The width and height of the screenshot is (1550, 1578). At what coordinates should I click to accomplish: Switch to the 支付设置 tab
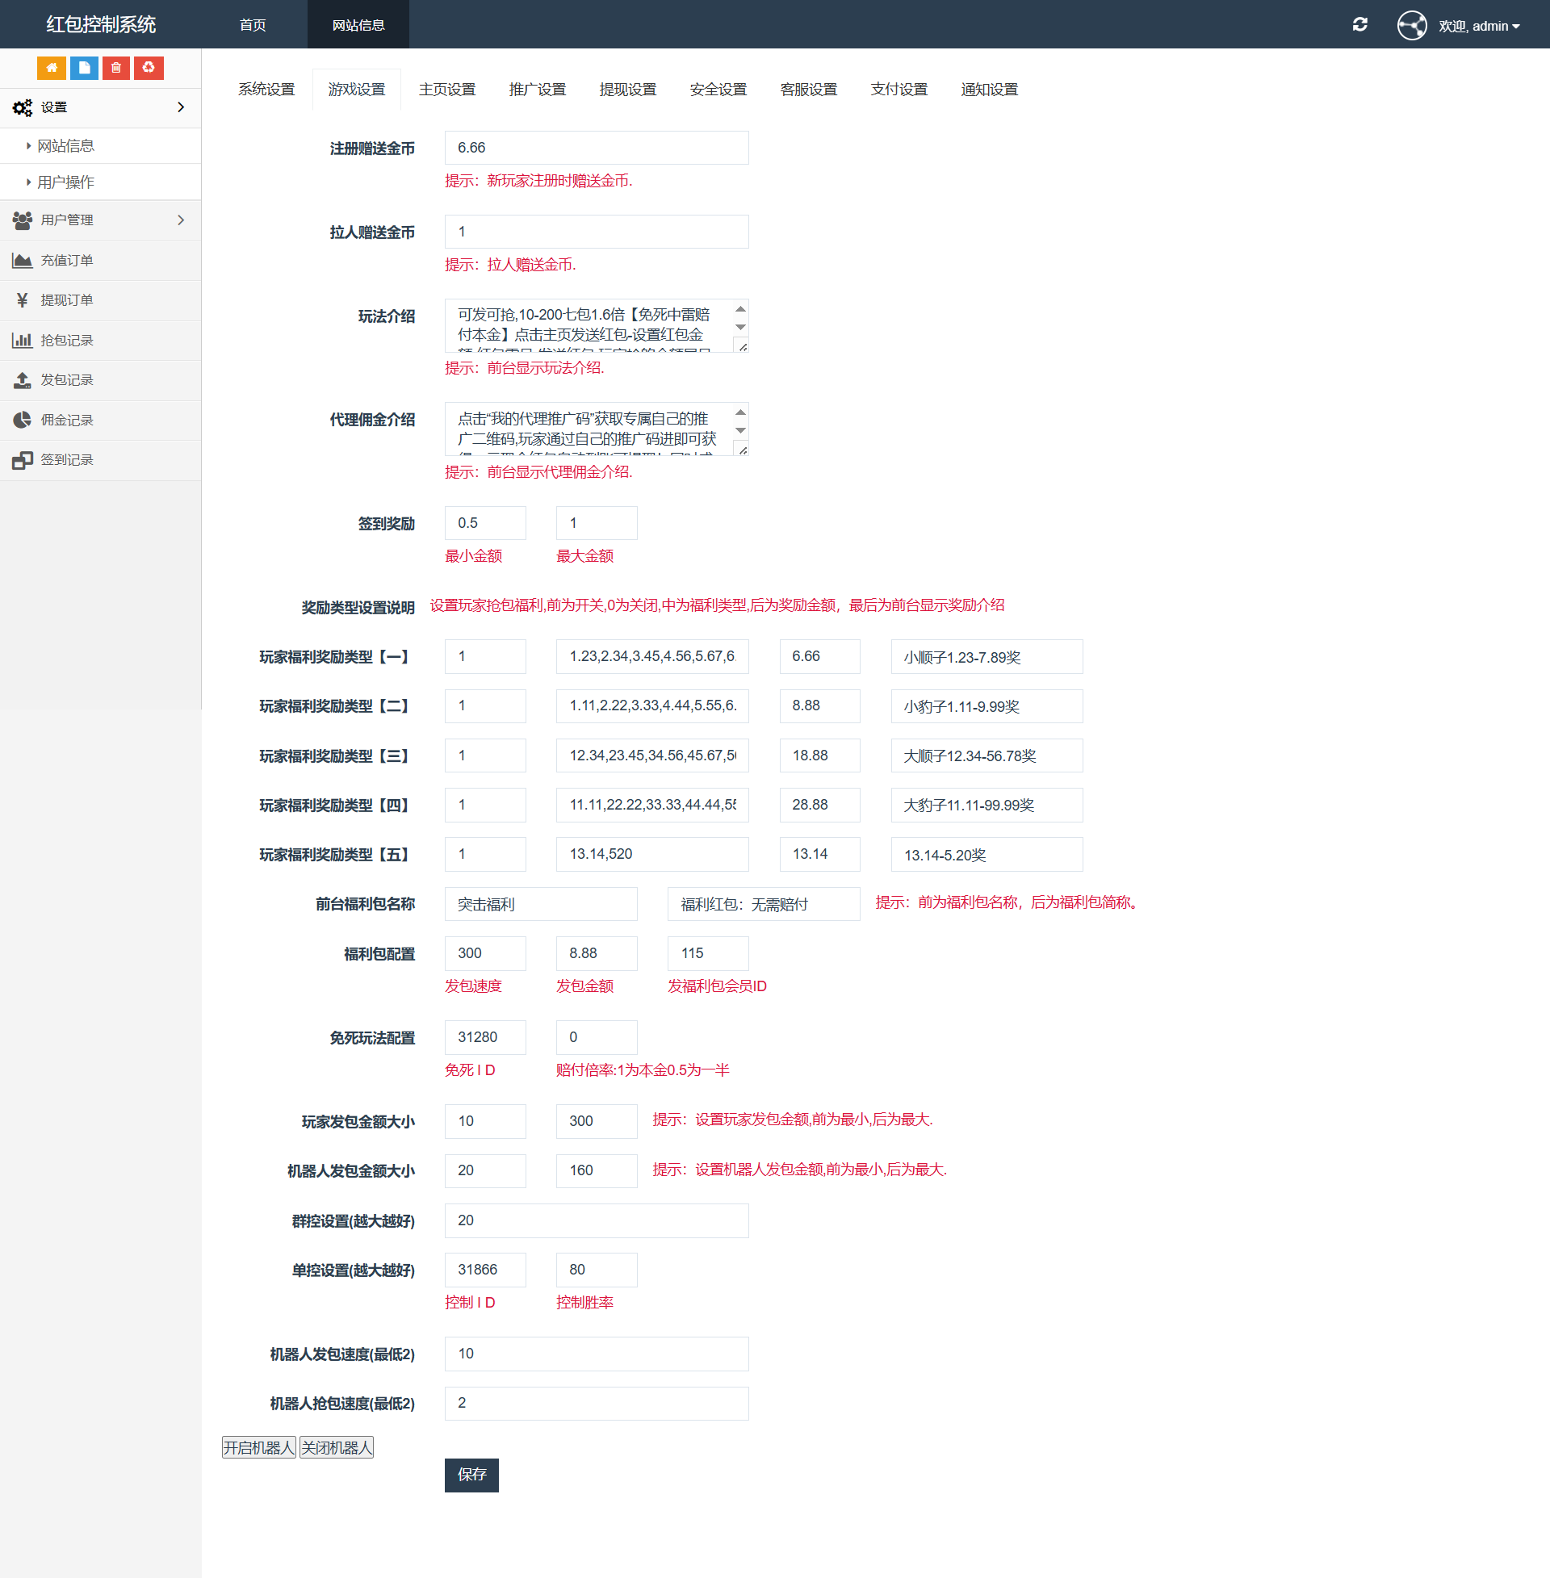pyautogui.click(x=899, y=90)
